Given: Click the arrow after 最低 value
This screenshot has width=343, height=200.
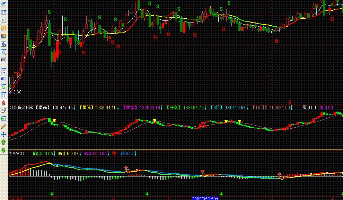Looking at the screenshot, I should click(118, 107).
